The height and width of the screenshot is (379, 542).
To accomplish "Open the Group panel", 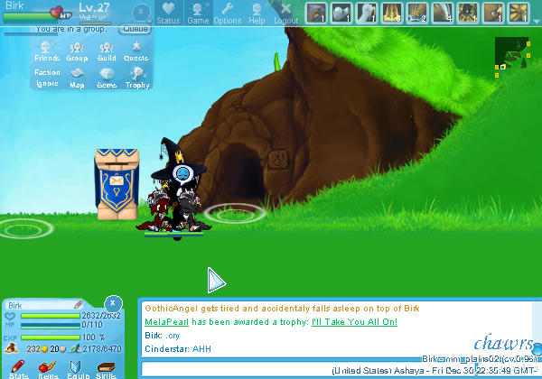I will pyautogui.click(x=77, y=51).
